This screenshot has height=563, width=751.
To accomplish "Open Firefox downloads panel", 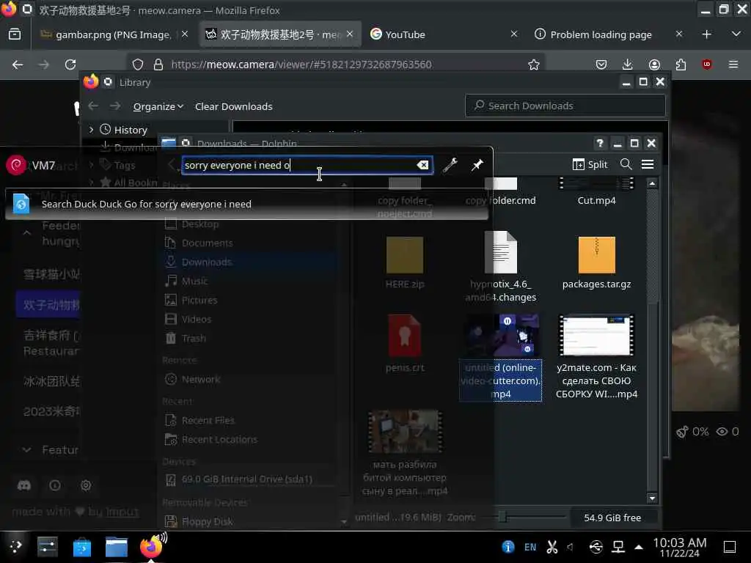I will [628, 65].
